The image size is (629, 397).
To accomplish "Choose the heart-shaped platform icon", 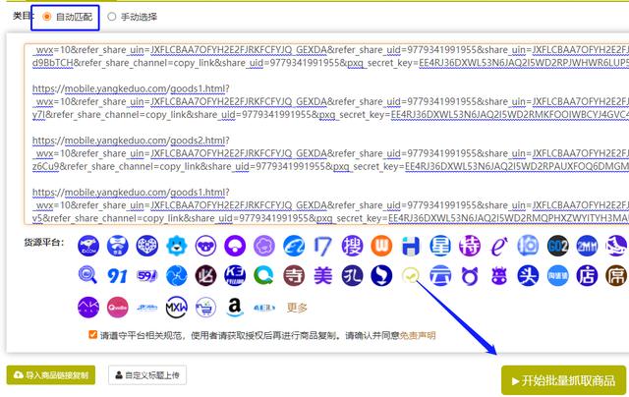I will tap(147, 246).
